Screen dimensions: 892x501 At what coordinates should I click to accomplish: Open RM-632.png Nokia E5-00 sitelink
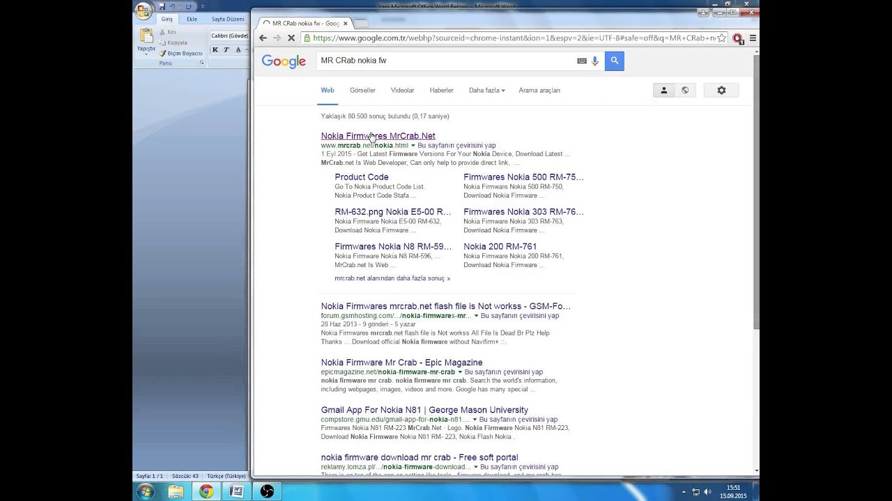pyautogui.click(x=393, y=212)
